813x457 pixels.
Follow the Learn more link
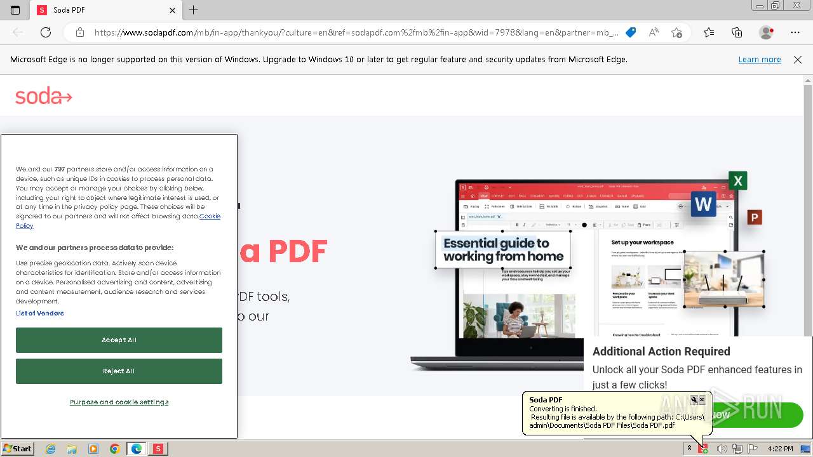click(x=760, y=60)
